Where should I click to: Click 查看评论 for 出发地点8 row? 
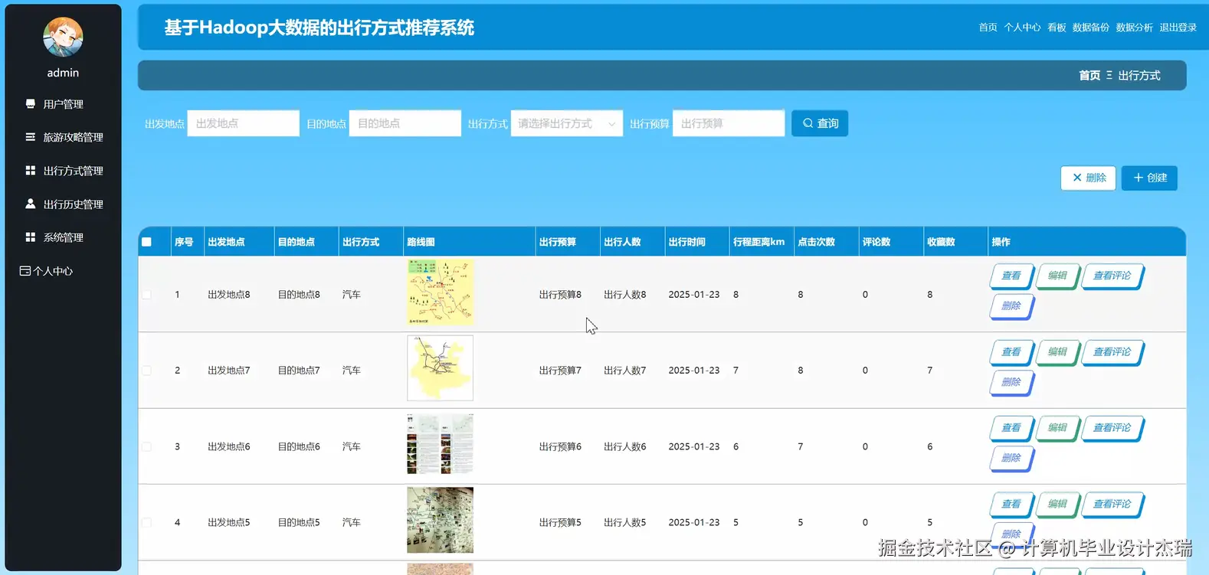(1112, 276)
